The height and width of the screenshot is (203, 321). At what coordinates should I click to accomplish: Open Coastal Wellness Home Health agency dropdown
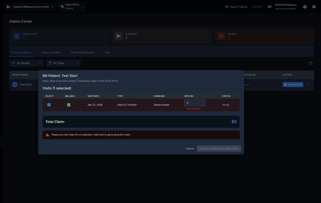click(31, 7)
